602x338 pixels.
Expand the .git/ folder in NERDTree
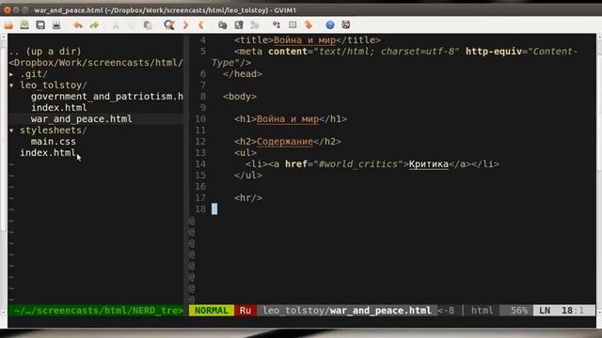11,74
